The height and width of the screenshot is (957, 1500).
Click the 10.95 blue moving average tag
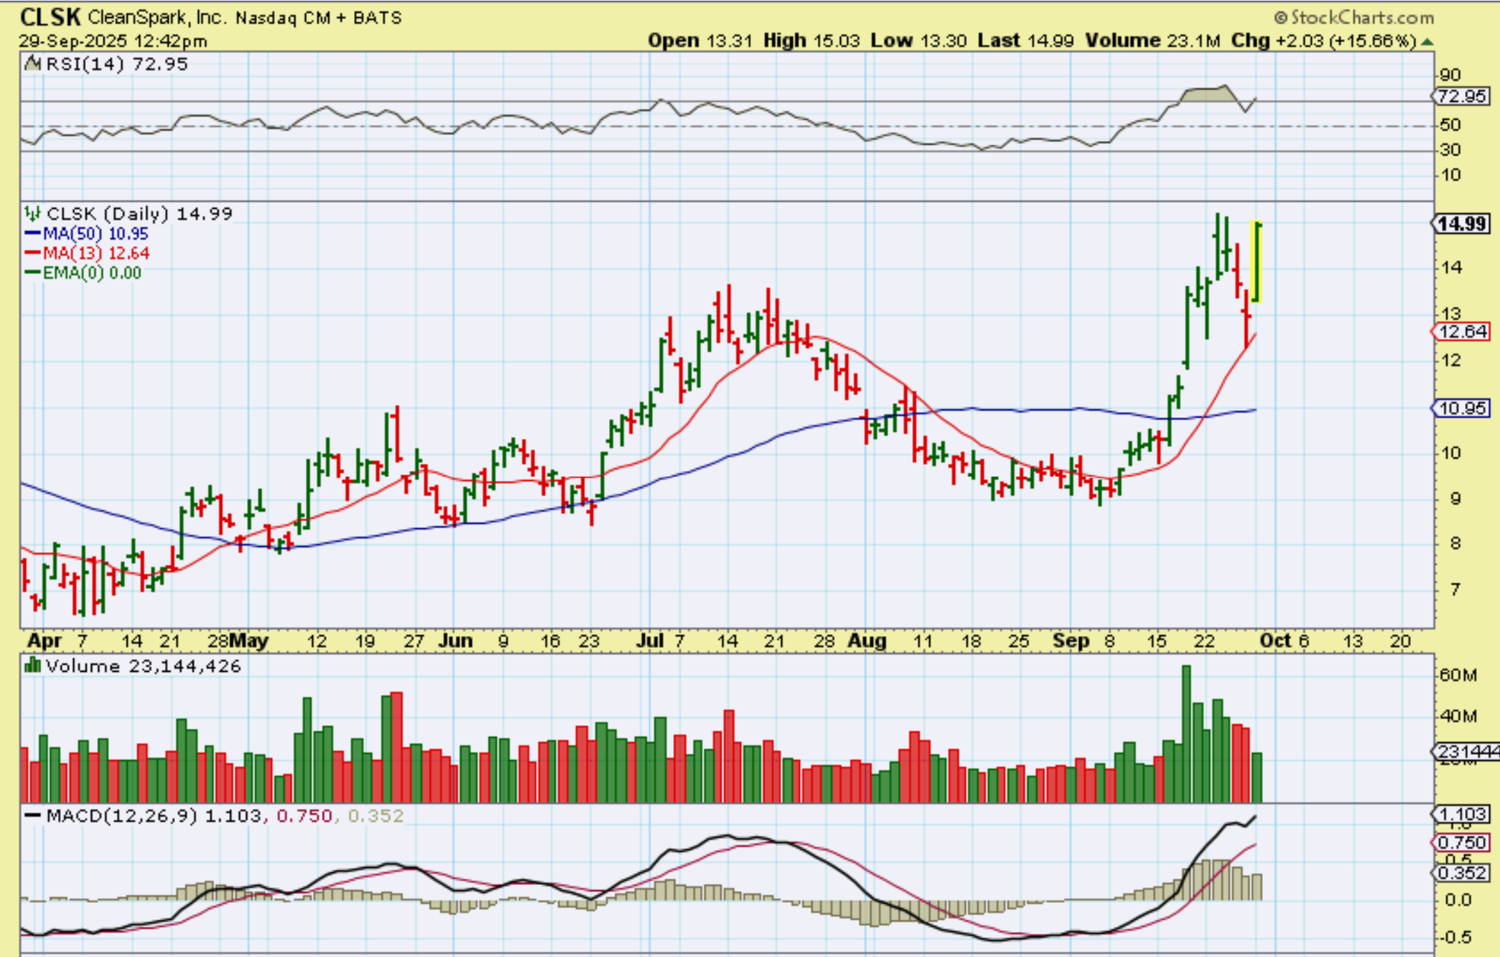coord(1462,408)
